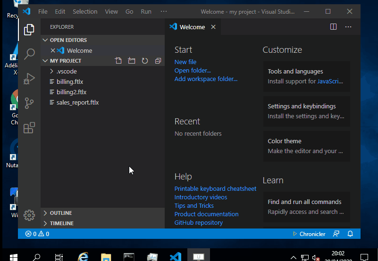The width and height of the screenshot is (378, 261).
Task: Click the Open folder... link
Action: click(193, 70)
